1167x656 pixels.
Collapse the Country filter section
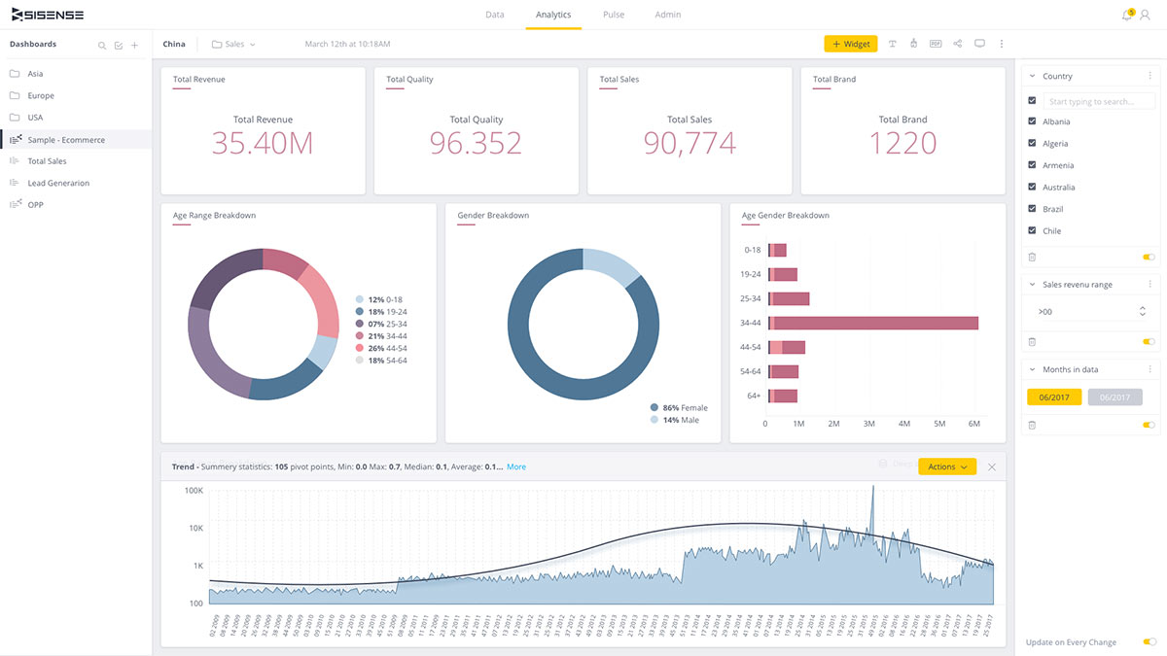point(1033,76)
